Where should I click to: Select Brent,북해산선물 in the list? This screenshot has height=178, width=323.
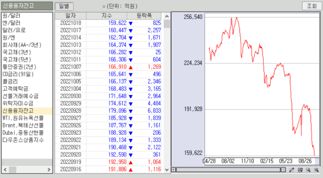[27, 125]
